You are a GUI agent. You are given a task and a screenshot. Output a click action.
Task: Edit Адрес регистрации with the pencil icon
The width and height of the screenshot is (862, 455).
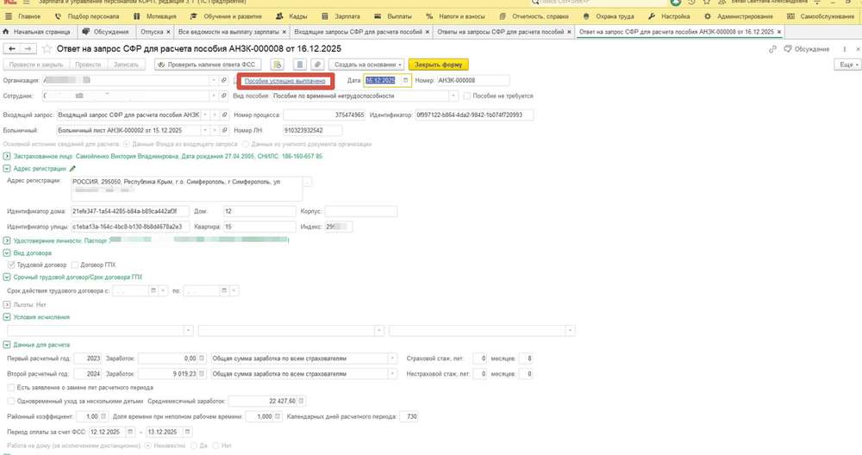tap(72, 169)
